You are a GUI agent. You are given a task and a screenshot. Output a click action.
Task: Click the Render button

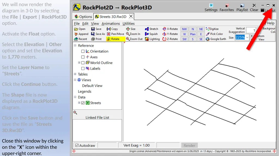189,145
